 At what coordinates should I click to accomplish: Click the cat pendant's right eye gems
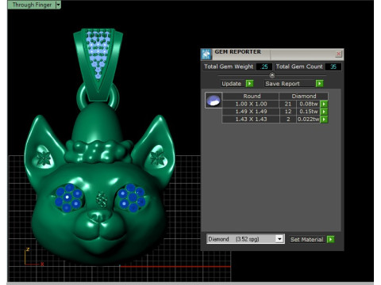[x=132, y=198]
